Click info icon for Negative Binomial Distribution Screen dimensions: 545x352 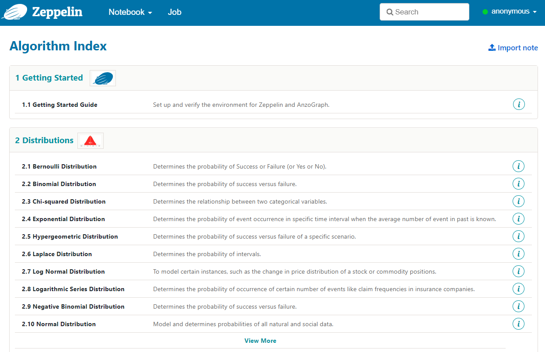point(518,306)
